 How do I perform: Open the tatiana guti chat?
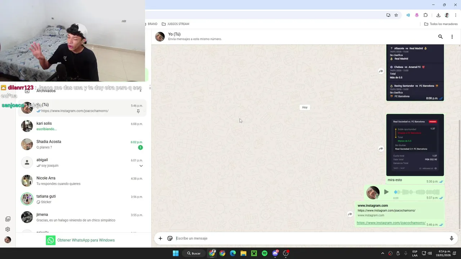(82, 199)
